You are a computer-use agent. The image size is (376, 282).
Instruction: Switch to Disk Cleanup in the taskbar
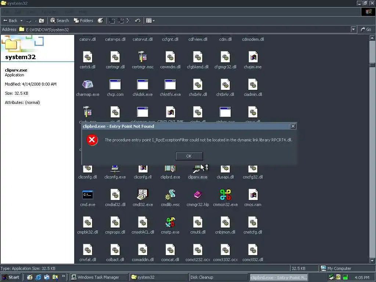[x=218, y=277]
